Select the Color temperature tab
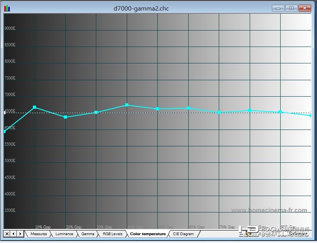Image resolution: width=317 pixels, height=243 pixels. (x=148, y=234)
